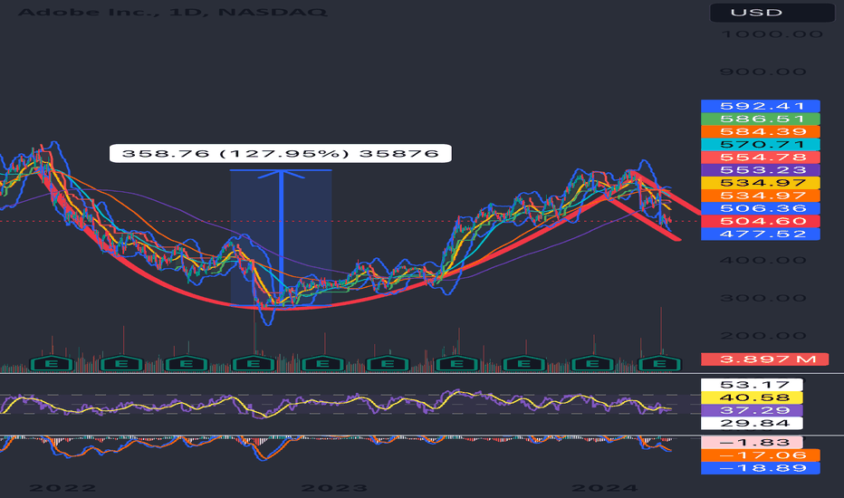Click the 504.60 current price label
Viewport: 844px width, 498px height.
coord(761,221)
